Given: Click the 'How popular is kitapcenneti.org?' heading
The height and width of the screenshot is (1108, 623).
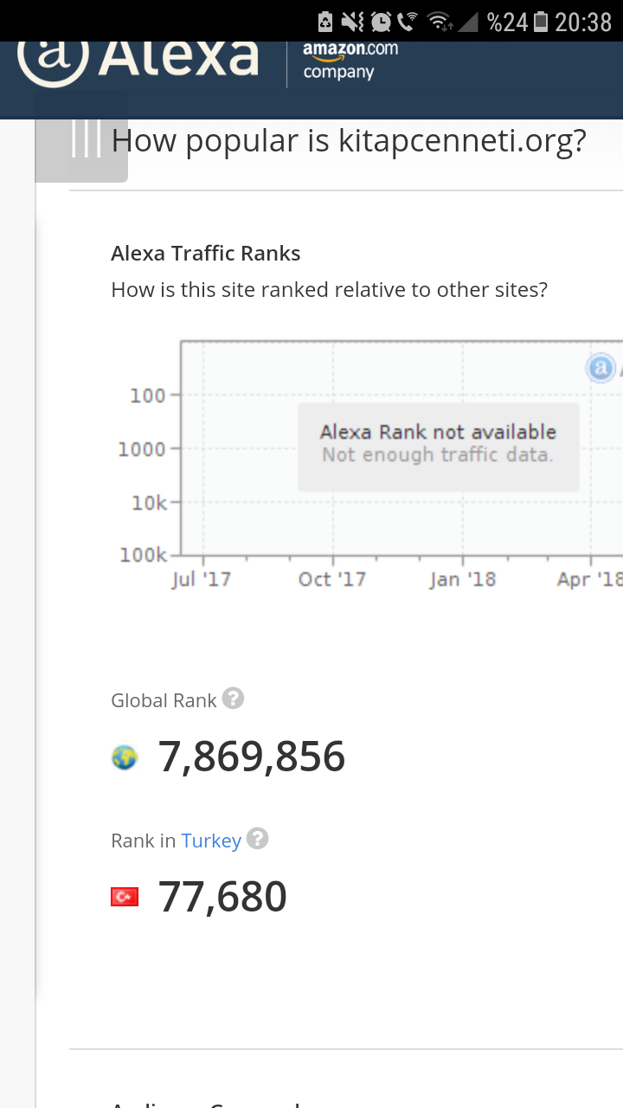Looking at the screenshot, I should click(x=349, y=141).
